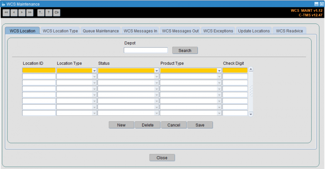
Task: Open the Update Locations tab
Action: 254,31
